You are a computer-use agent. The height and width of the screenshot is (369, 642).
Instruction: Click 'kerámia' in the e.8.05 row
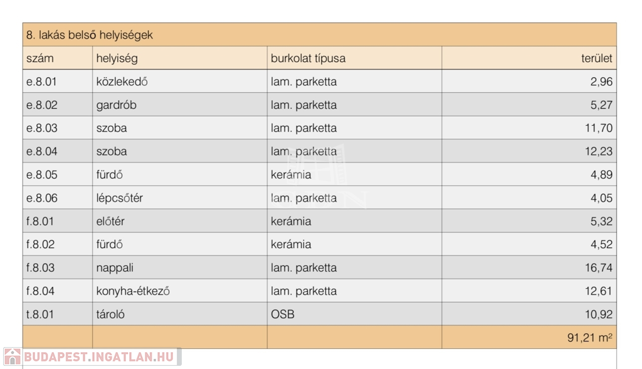tap(291, 174)
